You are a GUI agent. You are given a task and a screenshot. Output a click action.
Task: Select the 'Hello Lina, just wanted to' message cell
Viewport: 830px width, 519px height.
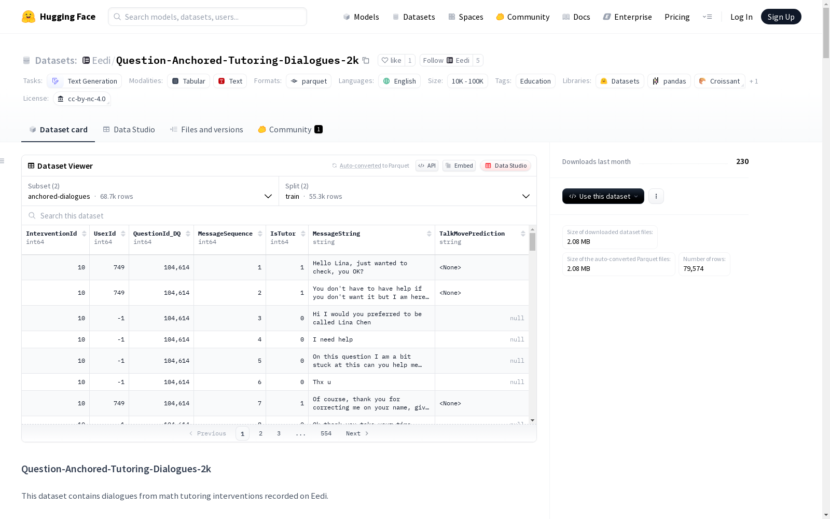(x=371, y=267)
